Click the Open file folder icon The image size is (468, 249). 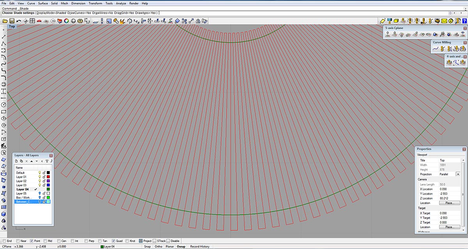point(5,21)
